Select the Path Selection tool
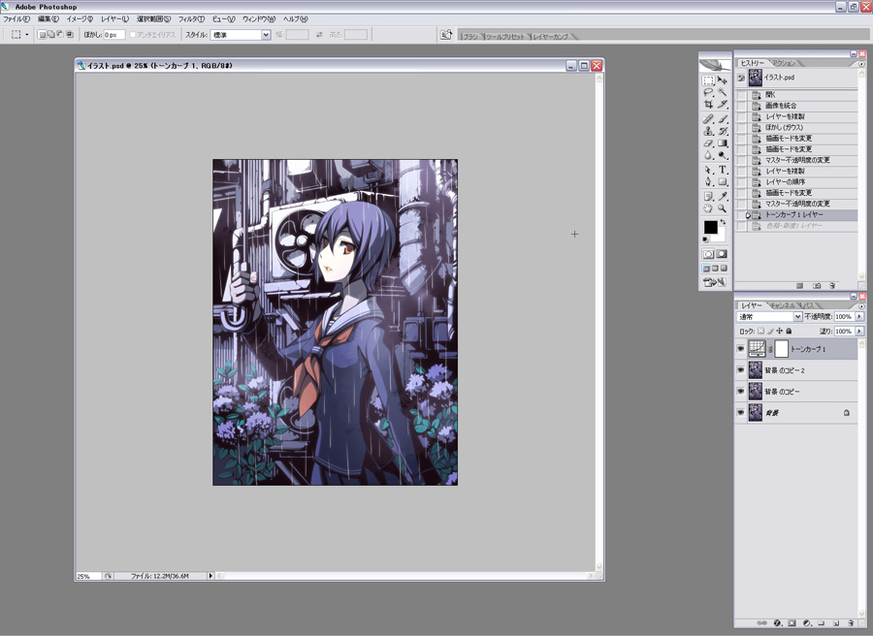Image resolution: width=873 pixels, height=636 pixels. tap(708, 170)
